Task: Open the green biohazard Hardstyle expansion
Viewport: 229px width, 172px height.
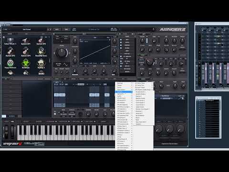Action: tap(25, 64)
